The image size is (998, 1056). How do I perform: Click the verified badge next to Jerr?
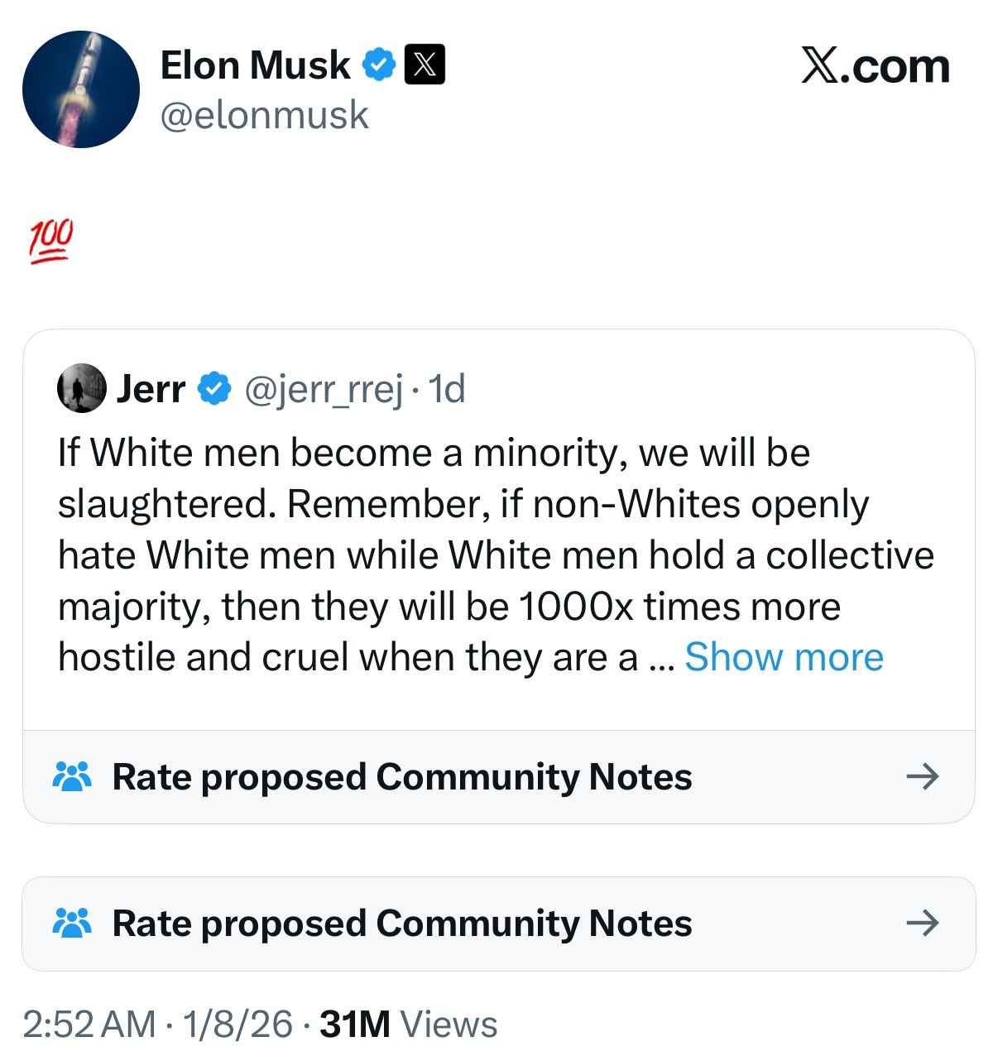click(x=215, y=388)
